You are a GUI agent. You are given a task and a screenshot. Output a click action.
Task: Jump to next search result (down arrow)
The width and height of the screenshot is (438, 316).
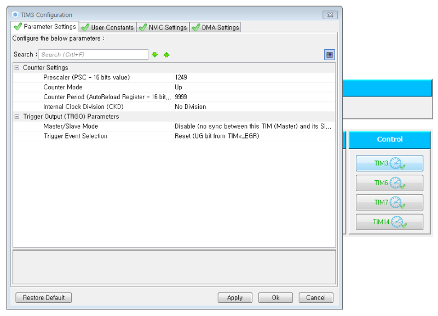(x=155, y=54)
